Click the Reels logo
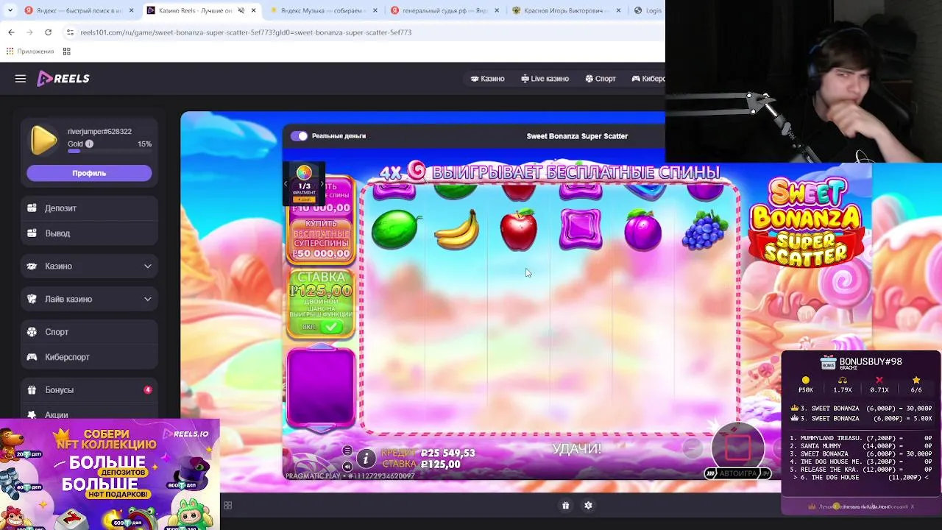Screen dimensions: 942x530 pos(63,79)
